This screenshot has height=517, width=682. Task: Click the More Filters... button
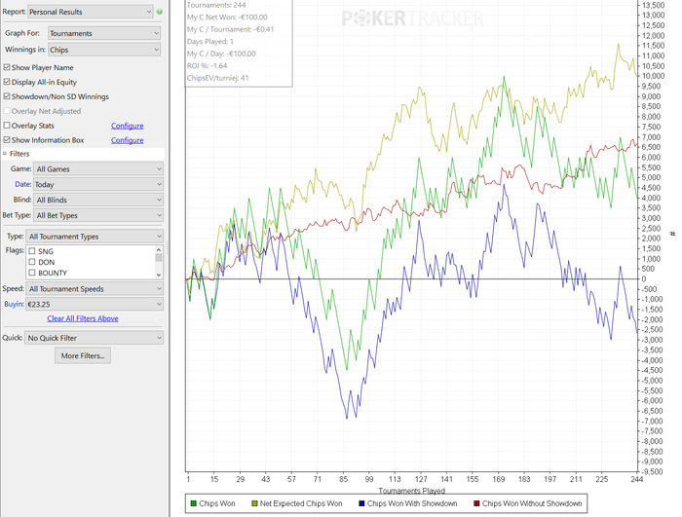pyautogui.click(x=83, y=355)
